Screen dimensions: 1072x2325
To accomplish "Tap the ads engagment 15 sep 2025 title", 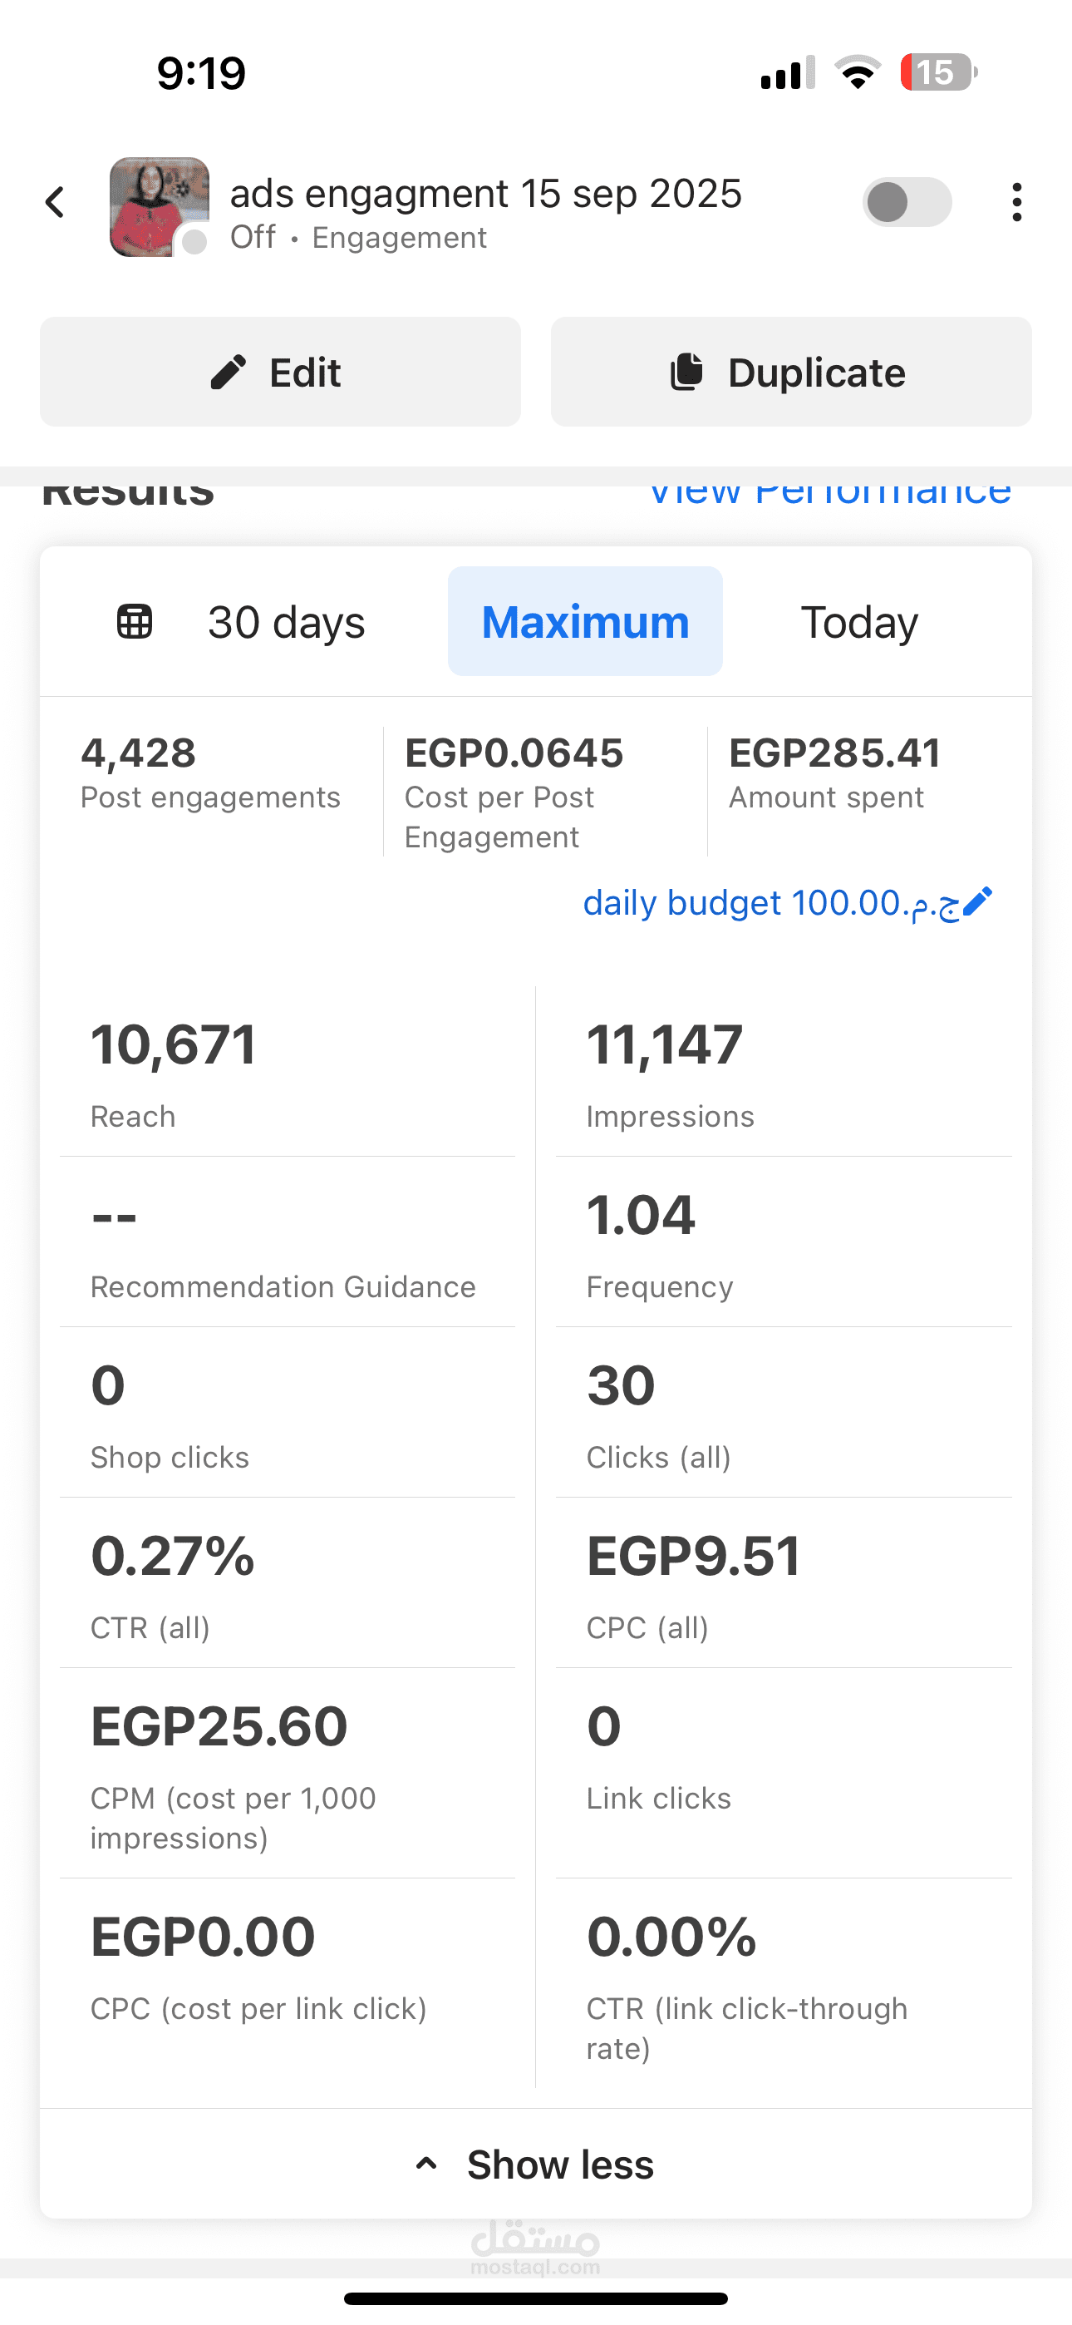I will (x=485, y=193).
